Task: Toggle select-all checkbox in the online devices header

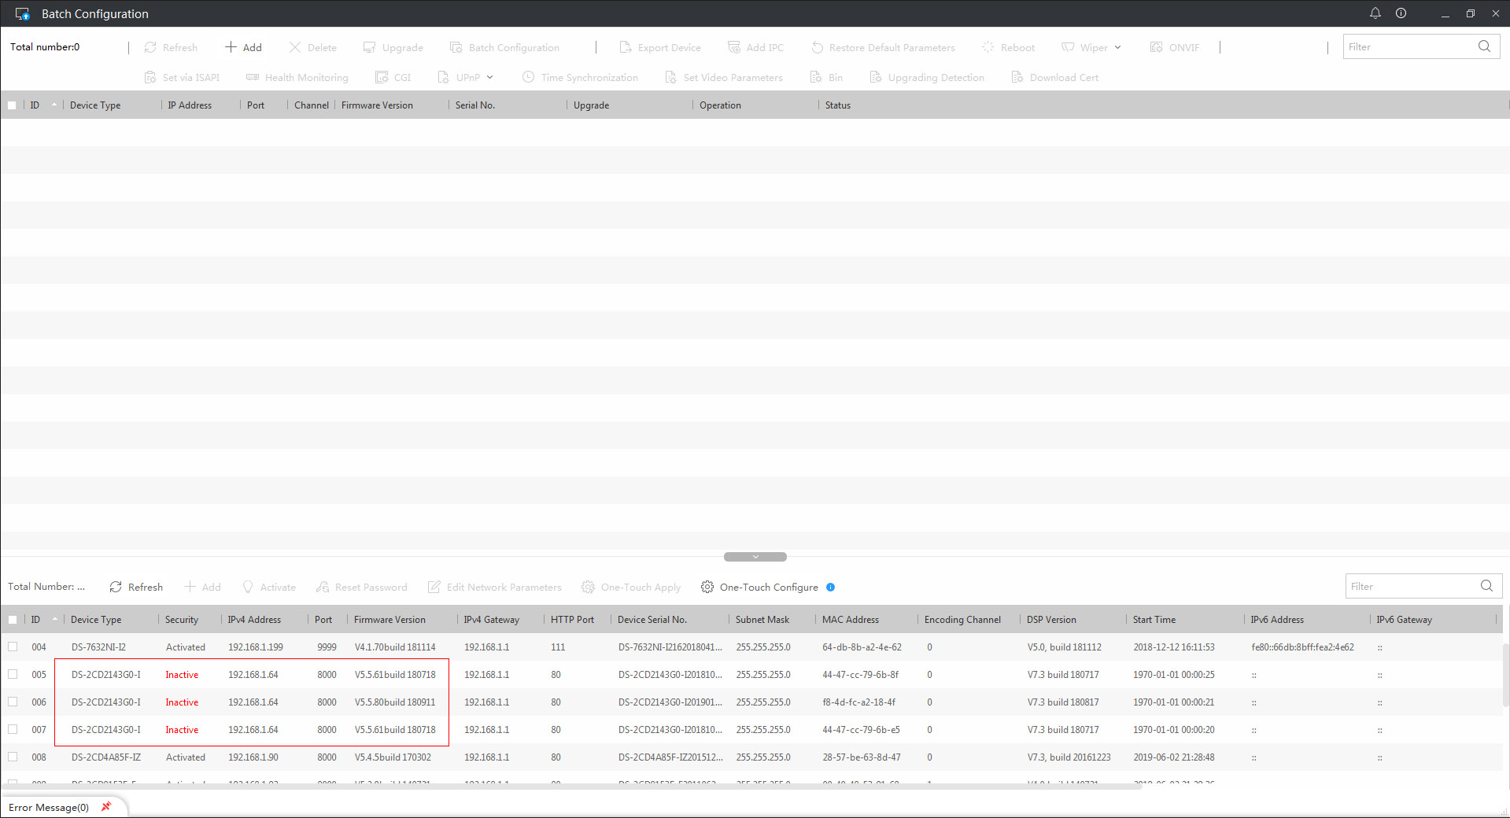Action: point(13,620)
